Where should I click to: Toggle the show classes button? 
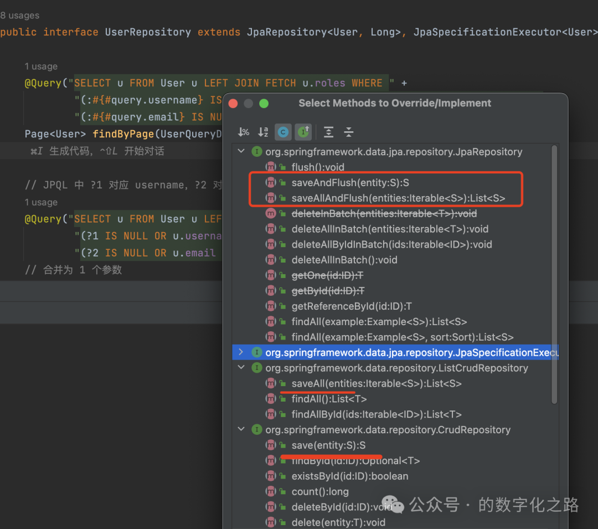283,132
